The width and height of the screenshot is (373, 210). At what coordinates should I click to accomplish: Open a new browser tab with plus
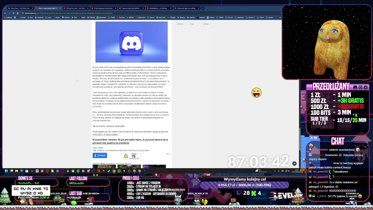click(x=203, y=8)
